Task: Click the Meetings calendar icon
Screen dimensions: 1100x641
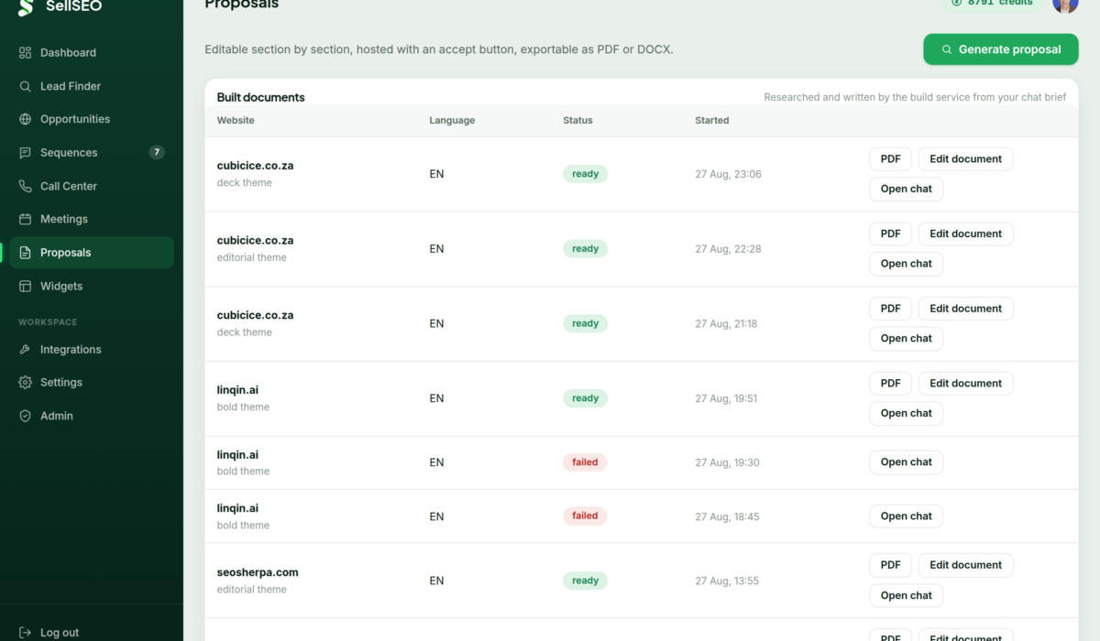Action: coord(26,219)
